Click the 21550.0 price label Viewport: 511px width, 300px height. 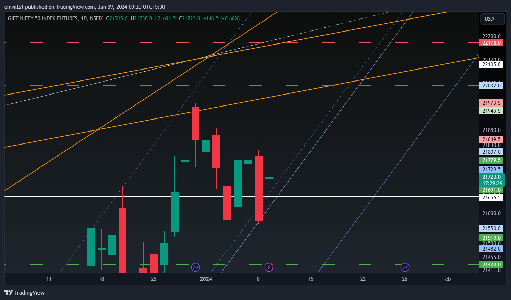tap(491, 228)
